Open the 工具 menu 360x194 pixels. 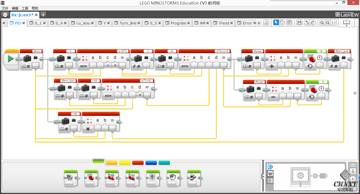click(25, 8)
